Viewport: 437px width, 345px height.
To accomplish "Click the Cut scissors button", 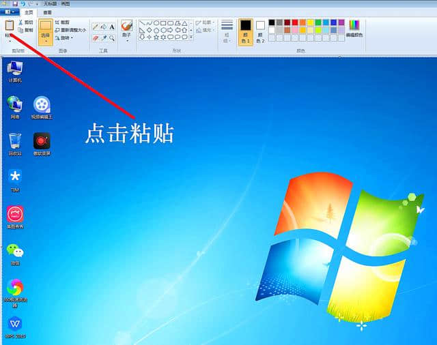I will click(x=26, y=22).
